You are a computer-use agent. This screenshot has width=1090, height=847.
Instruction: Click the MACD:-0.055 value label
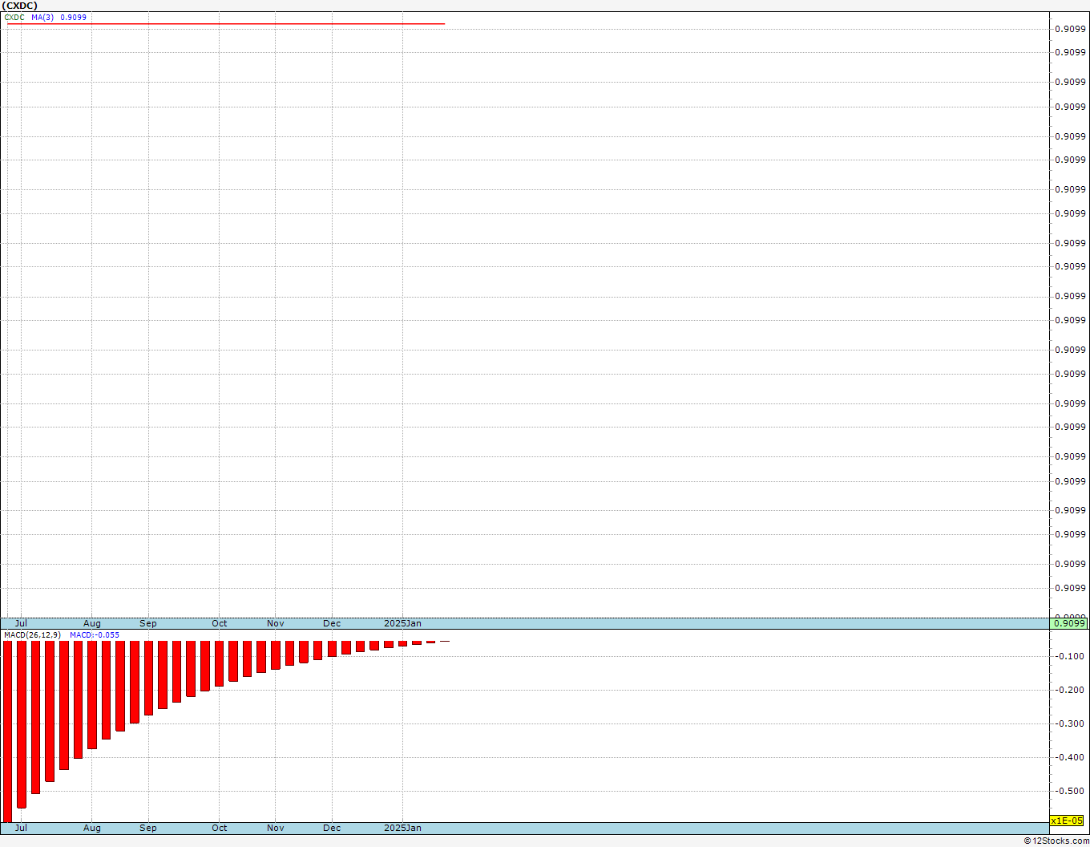[95, 635]
